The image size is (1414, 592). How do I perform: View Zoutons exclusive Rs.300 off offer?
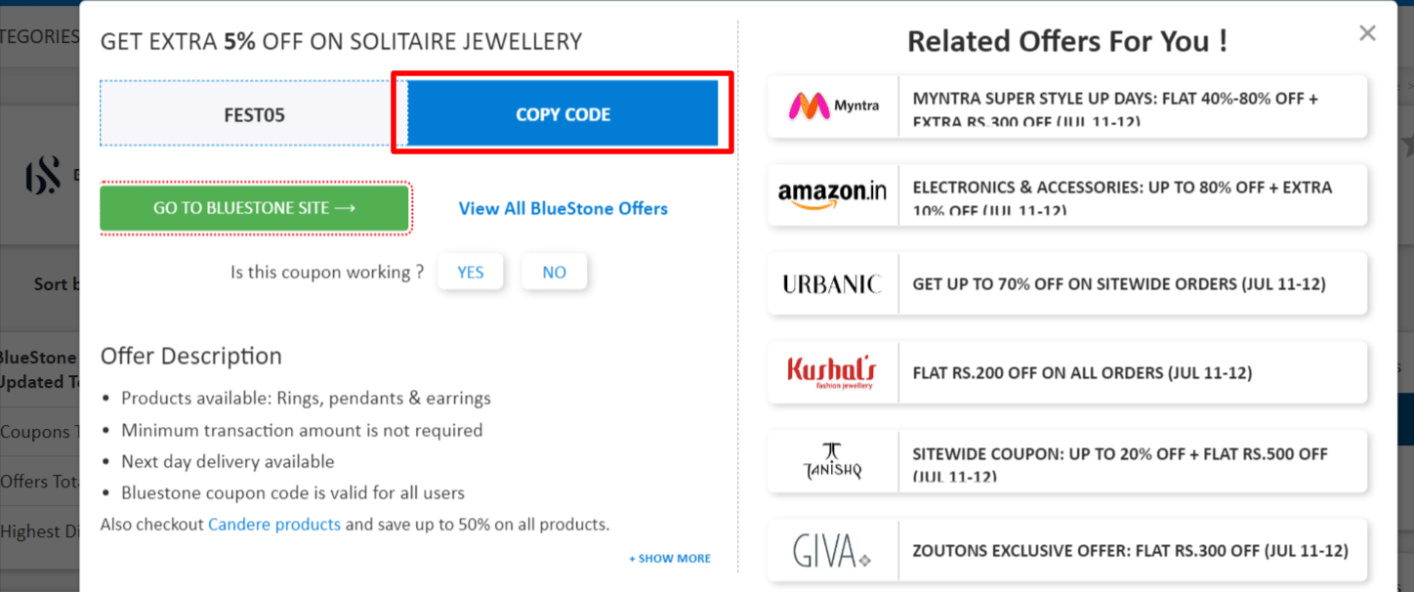click(1130, 551)
